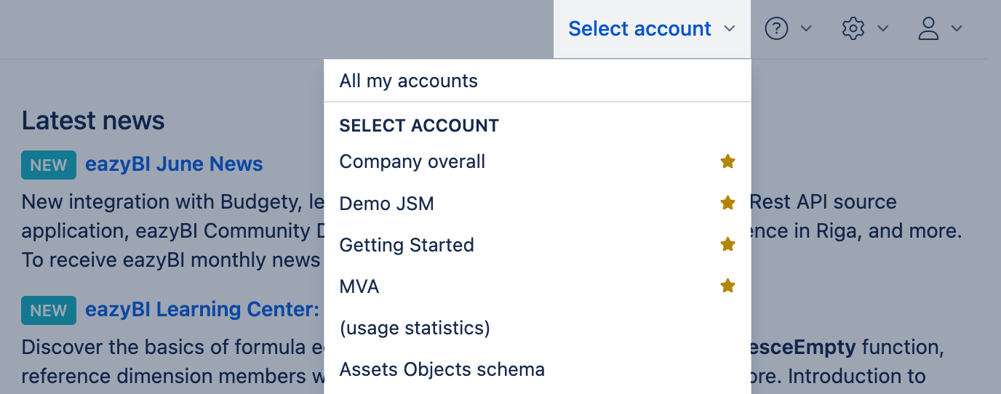This screenshot has width=1001, height=394.
Task: Open the settings gear icon
Action: (x=853, y=29)
